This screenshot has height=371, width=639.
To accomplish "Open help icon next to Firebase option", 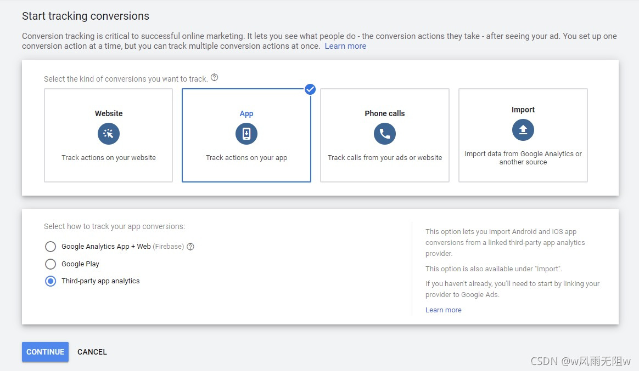I will pos(190,246).
